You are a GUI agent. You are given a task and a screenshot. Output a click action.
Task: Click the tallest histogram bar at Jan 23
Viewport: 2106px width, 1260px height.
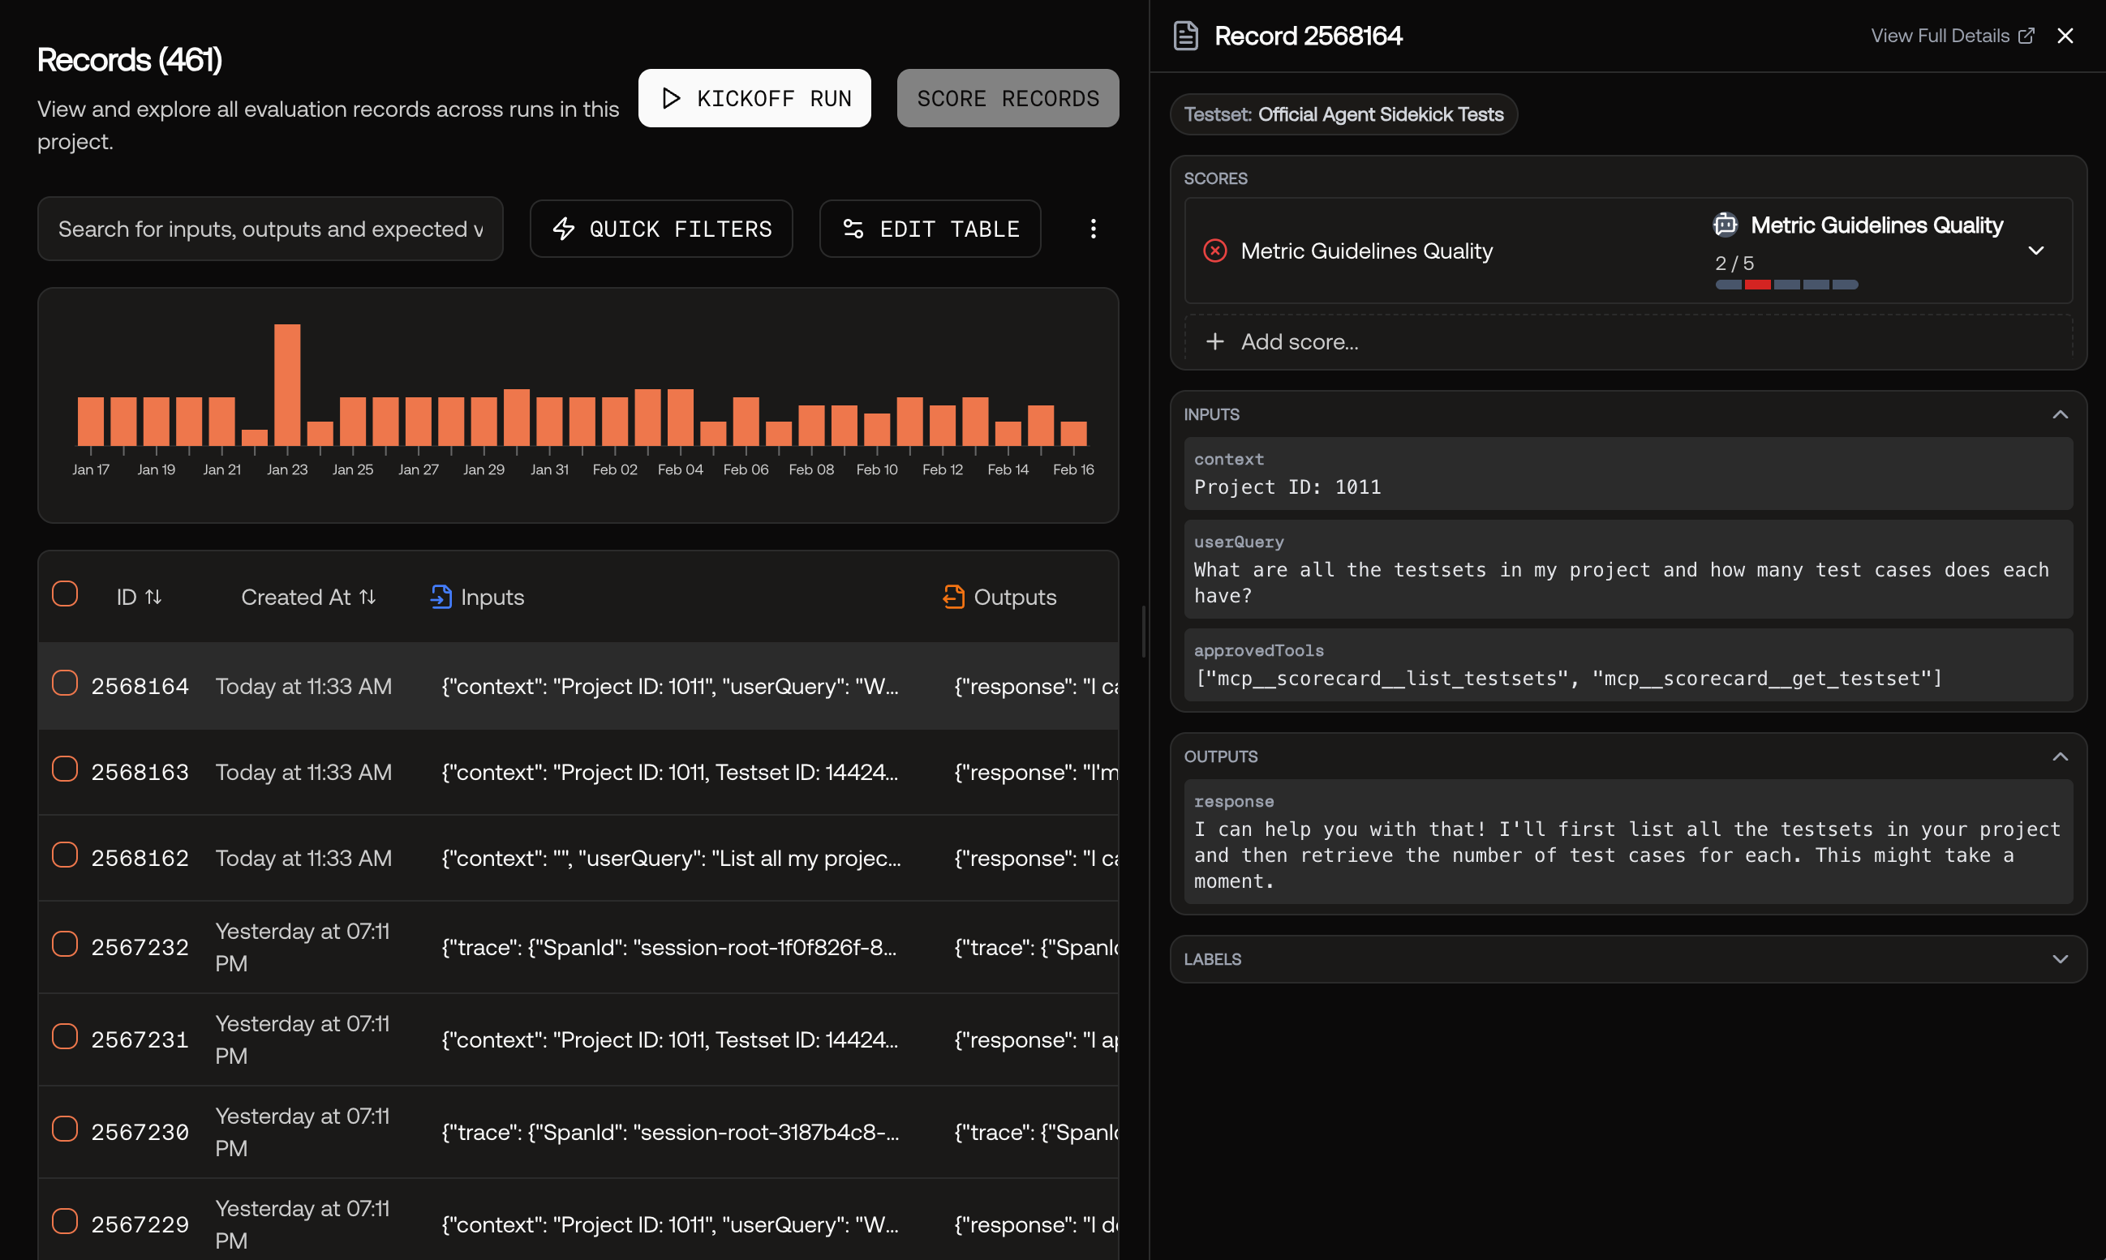287,384
